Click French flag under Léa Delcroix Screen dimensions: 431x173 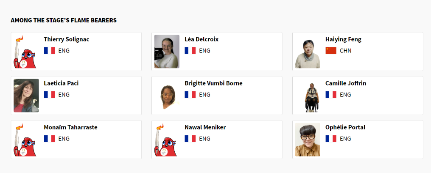point(190,51)
